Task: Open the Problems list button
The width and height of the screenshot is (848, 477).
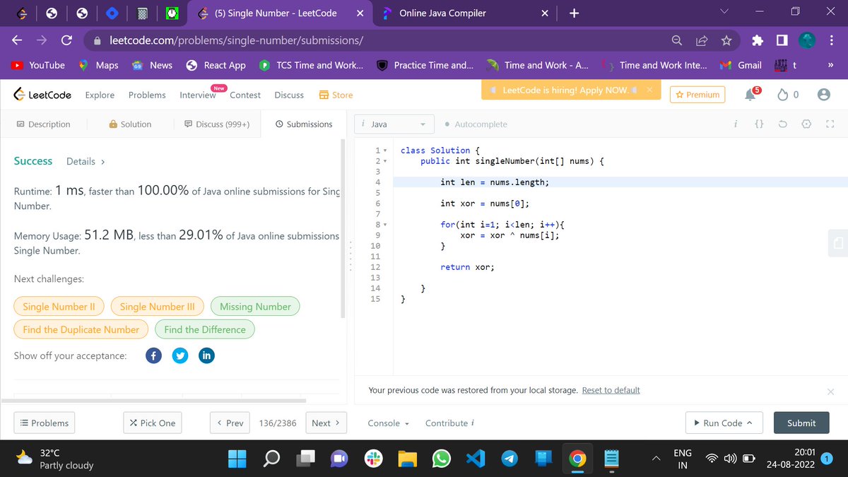Action: tap(45, 423)
